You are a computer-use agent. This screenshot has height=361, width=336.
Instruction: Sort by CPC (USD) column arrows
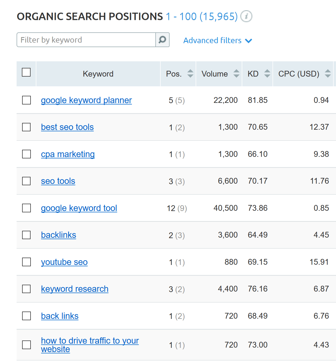click(x=328, y=74)
